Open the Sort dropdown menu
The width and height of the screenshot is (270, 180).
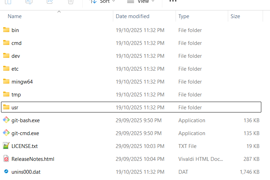point(102,2)
